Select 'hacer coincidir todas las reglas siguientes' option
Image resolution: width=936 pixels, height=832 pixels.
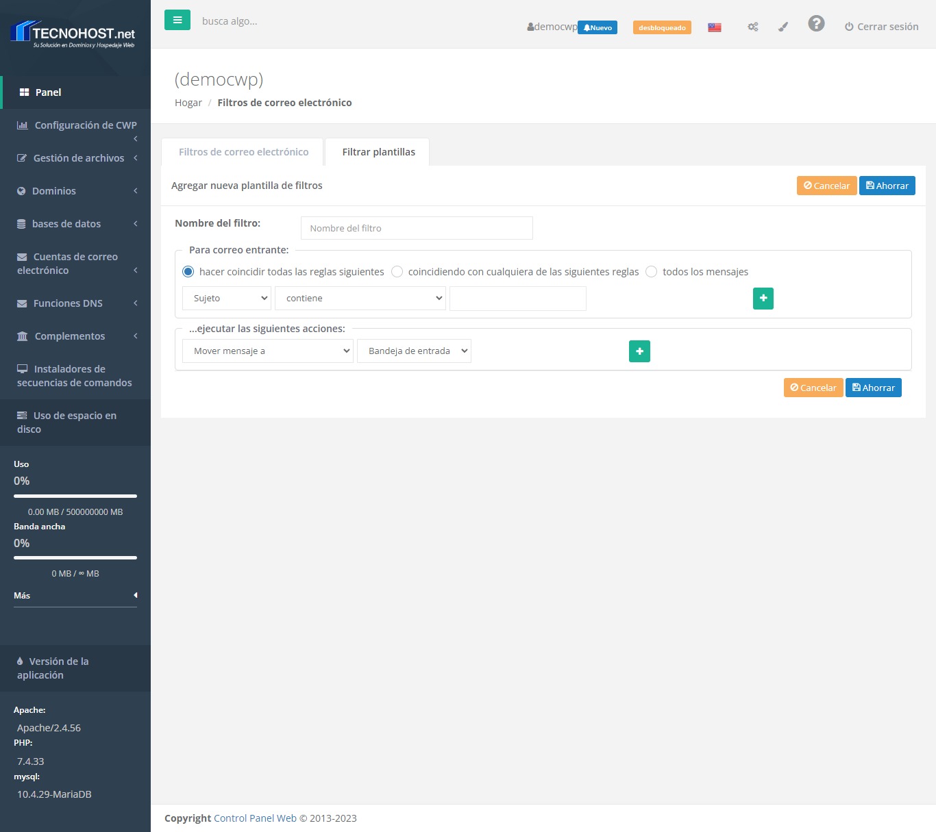pyautogui.click(x=188, y=272)
